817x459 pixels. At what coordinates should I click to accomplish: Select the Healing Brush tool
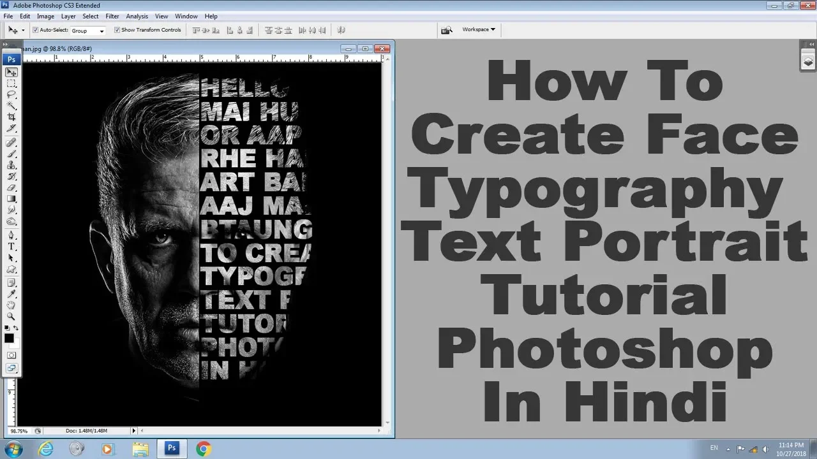point(11,142)
